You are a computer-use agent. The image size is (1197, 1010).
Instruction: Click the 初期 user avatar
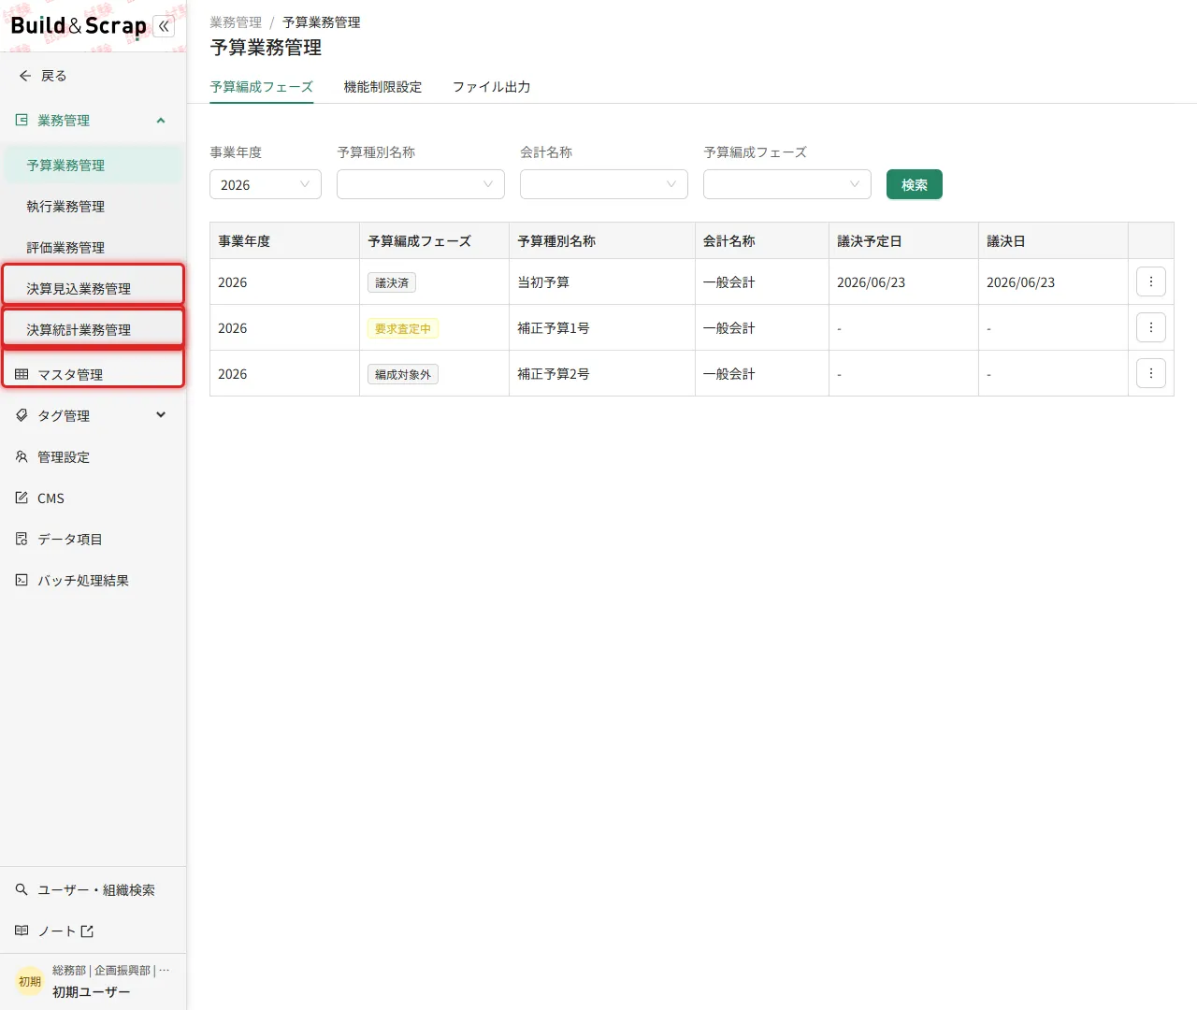(30, 981)
